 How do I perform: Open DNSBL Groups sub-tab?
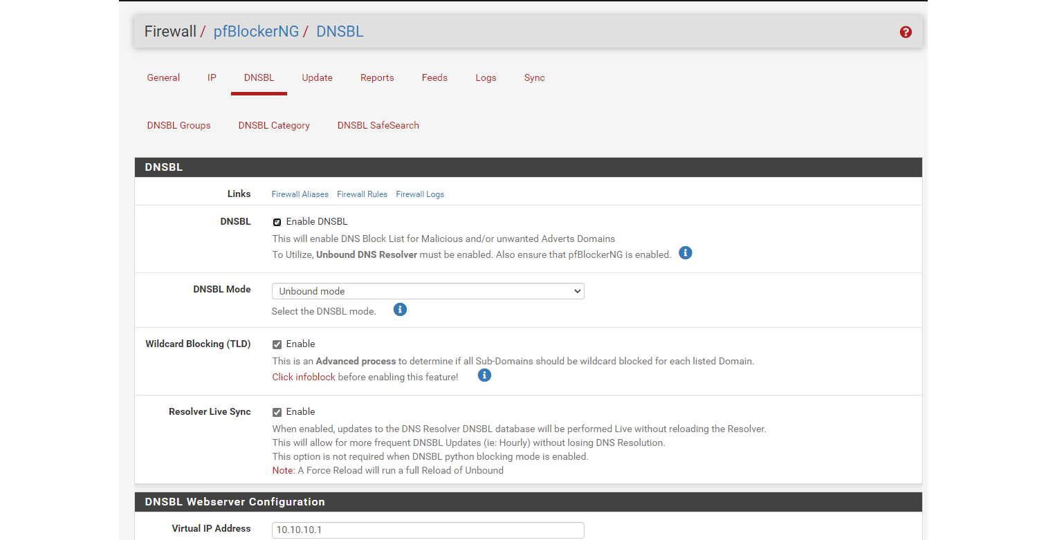point(178,125)
